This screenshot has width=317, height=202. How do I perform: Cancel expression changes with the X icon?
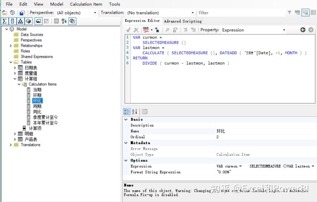click(x=136, y=30)
